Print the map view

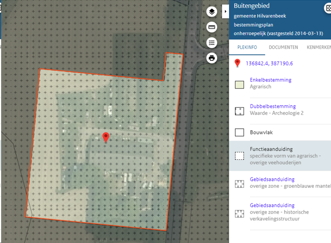click(212, 58)
